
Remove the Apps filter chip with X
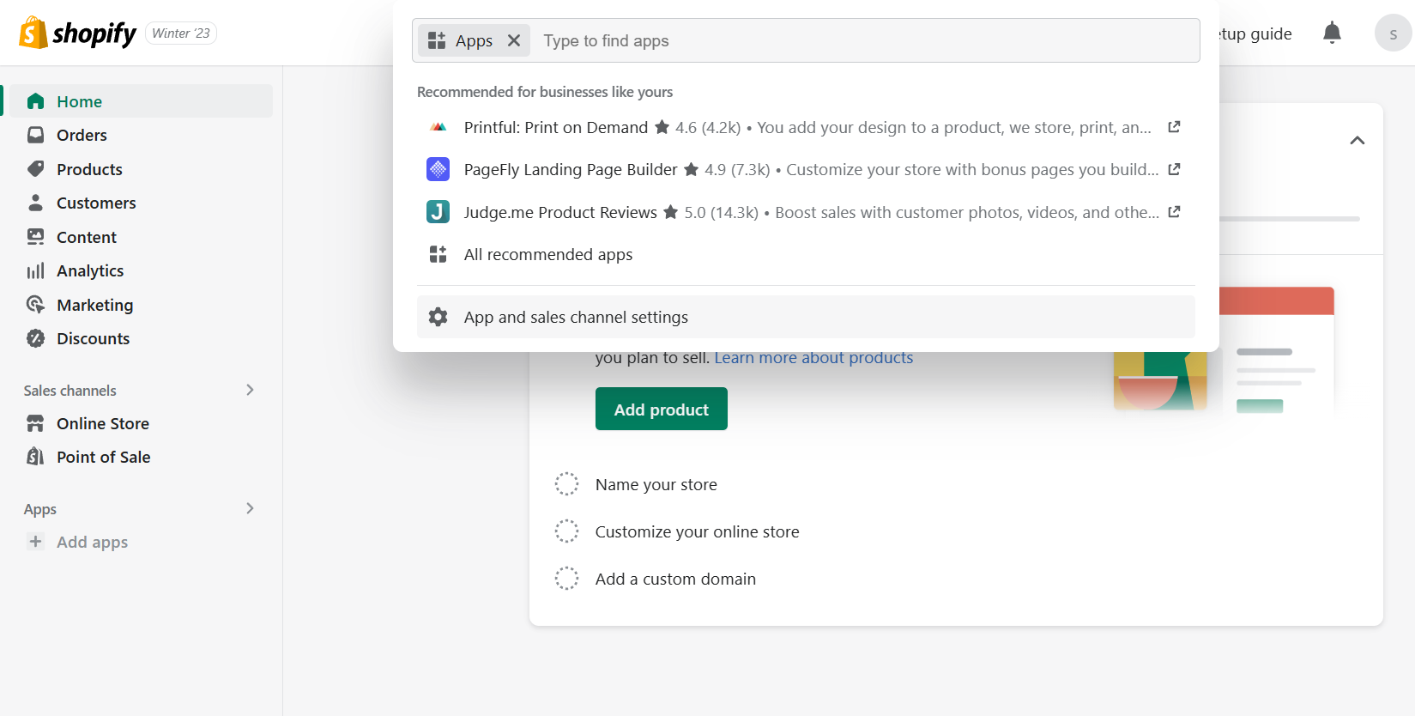tap(514, 40)
